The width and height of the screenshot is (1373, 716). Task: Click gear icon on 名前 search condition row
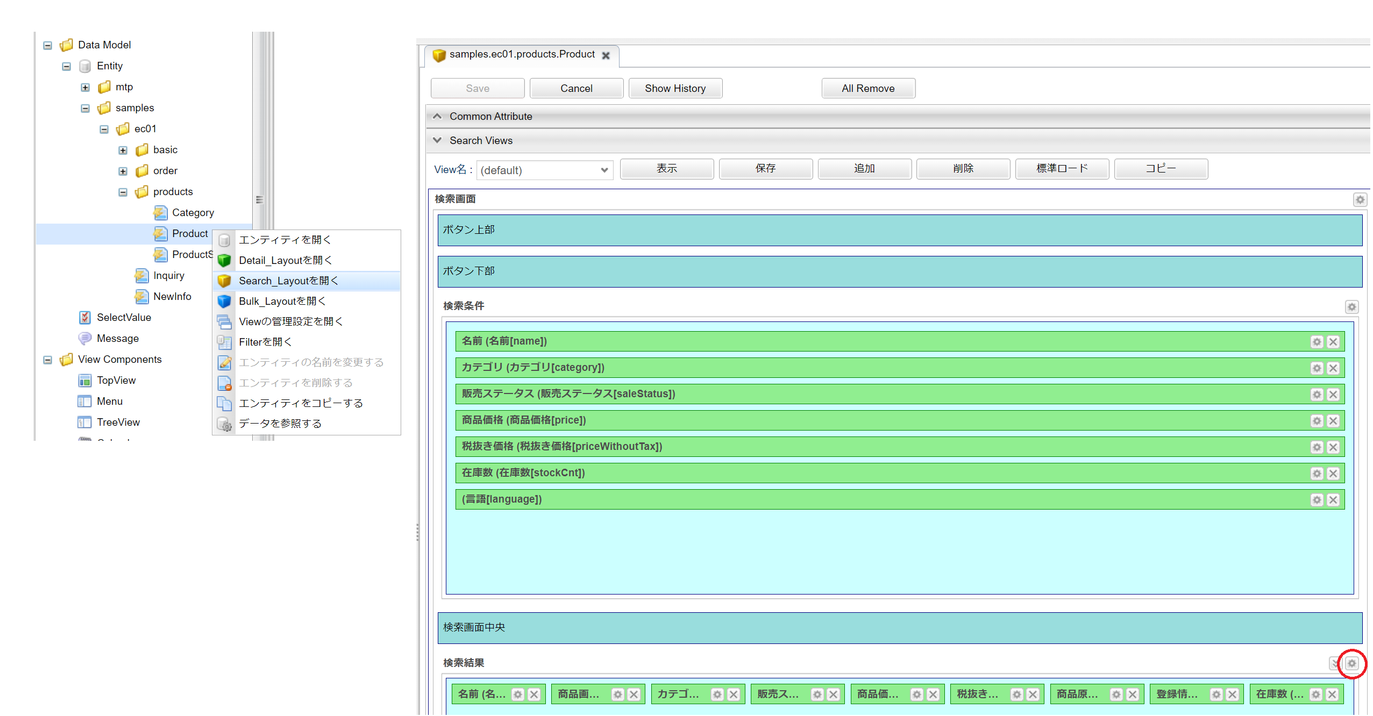[x=1317, y=340]
